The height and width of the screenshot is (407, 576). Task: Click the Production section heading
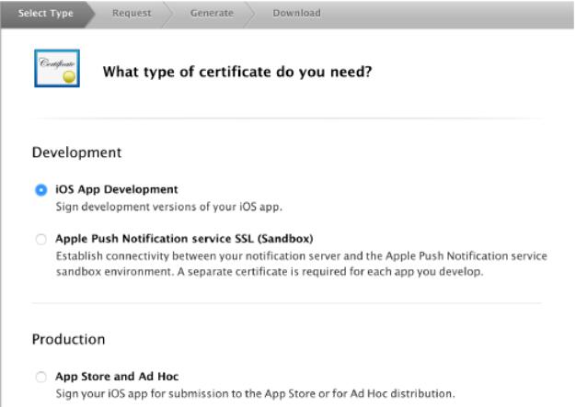point(69,340)
